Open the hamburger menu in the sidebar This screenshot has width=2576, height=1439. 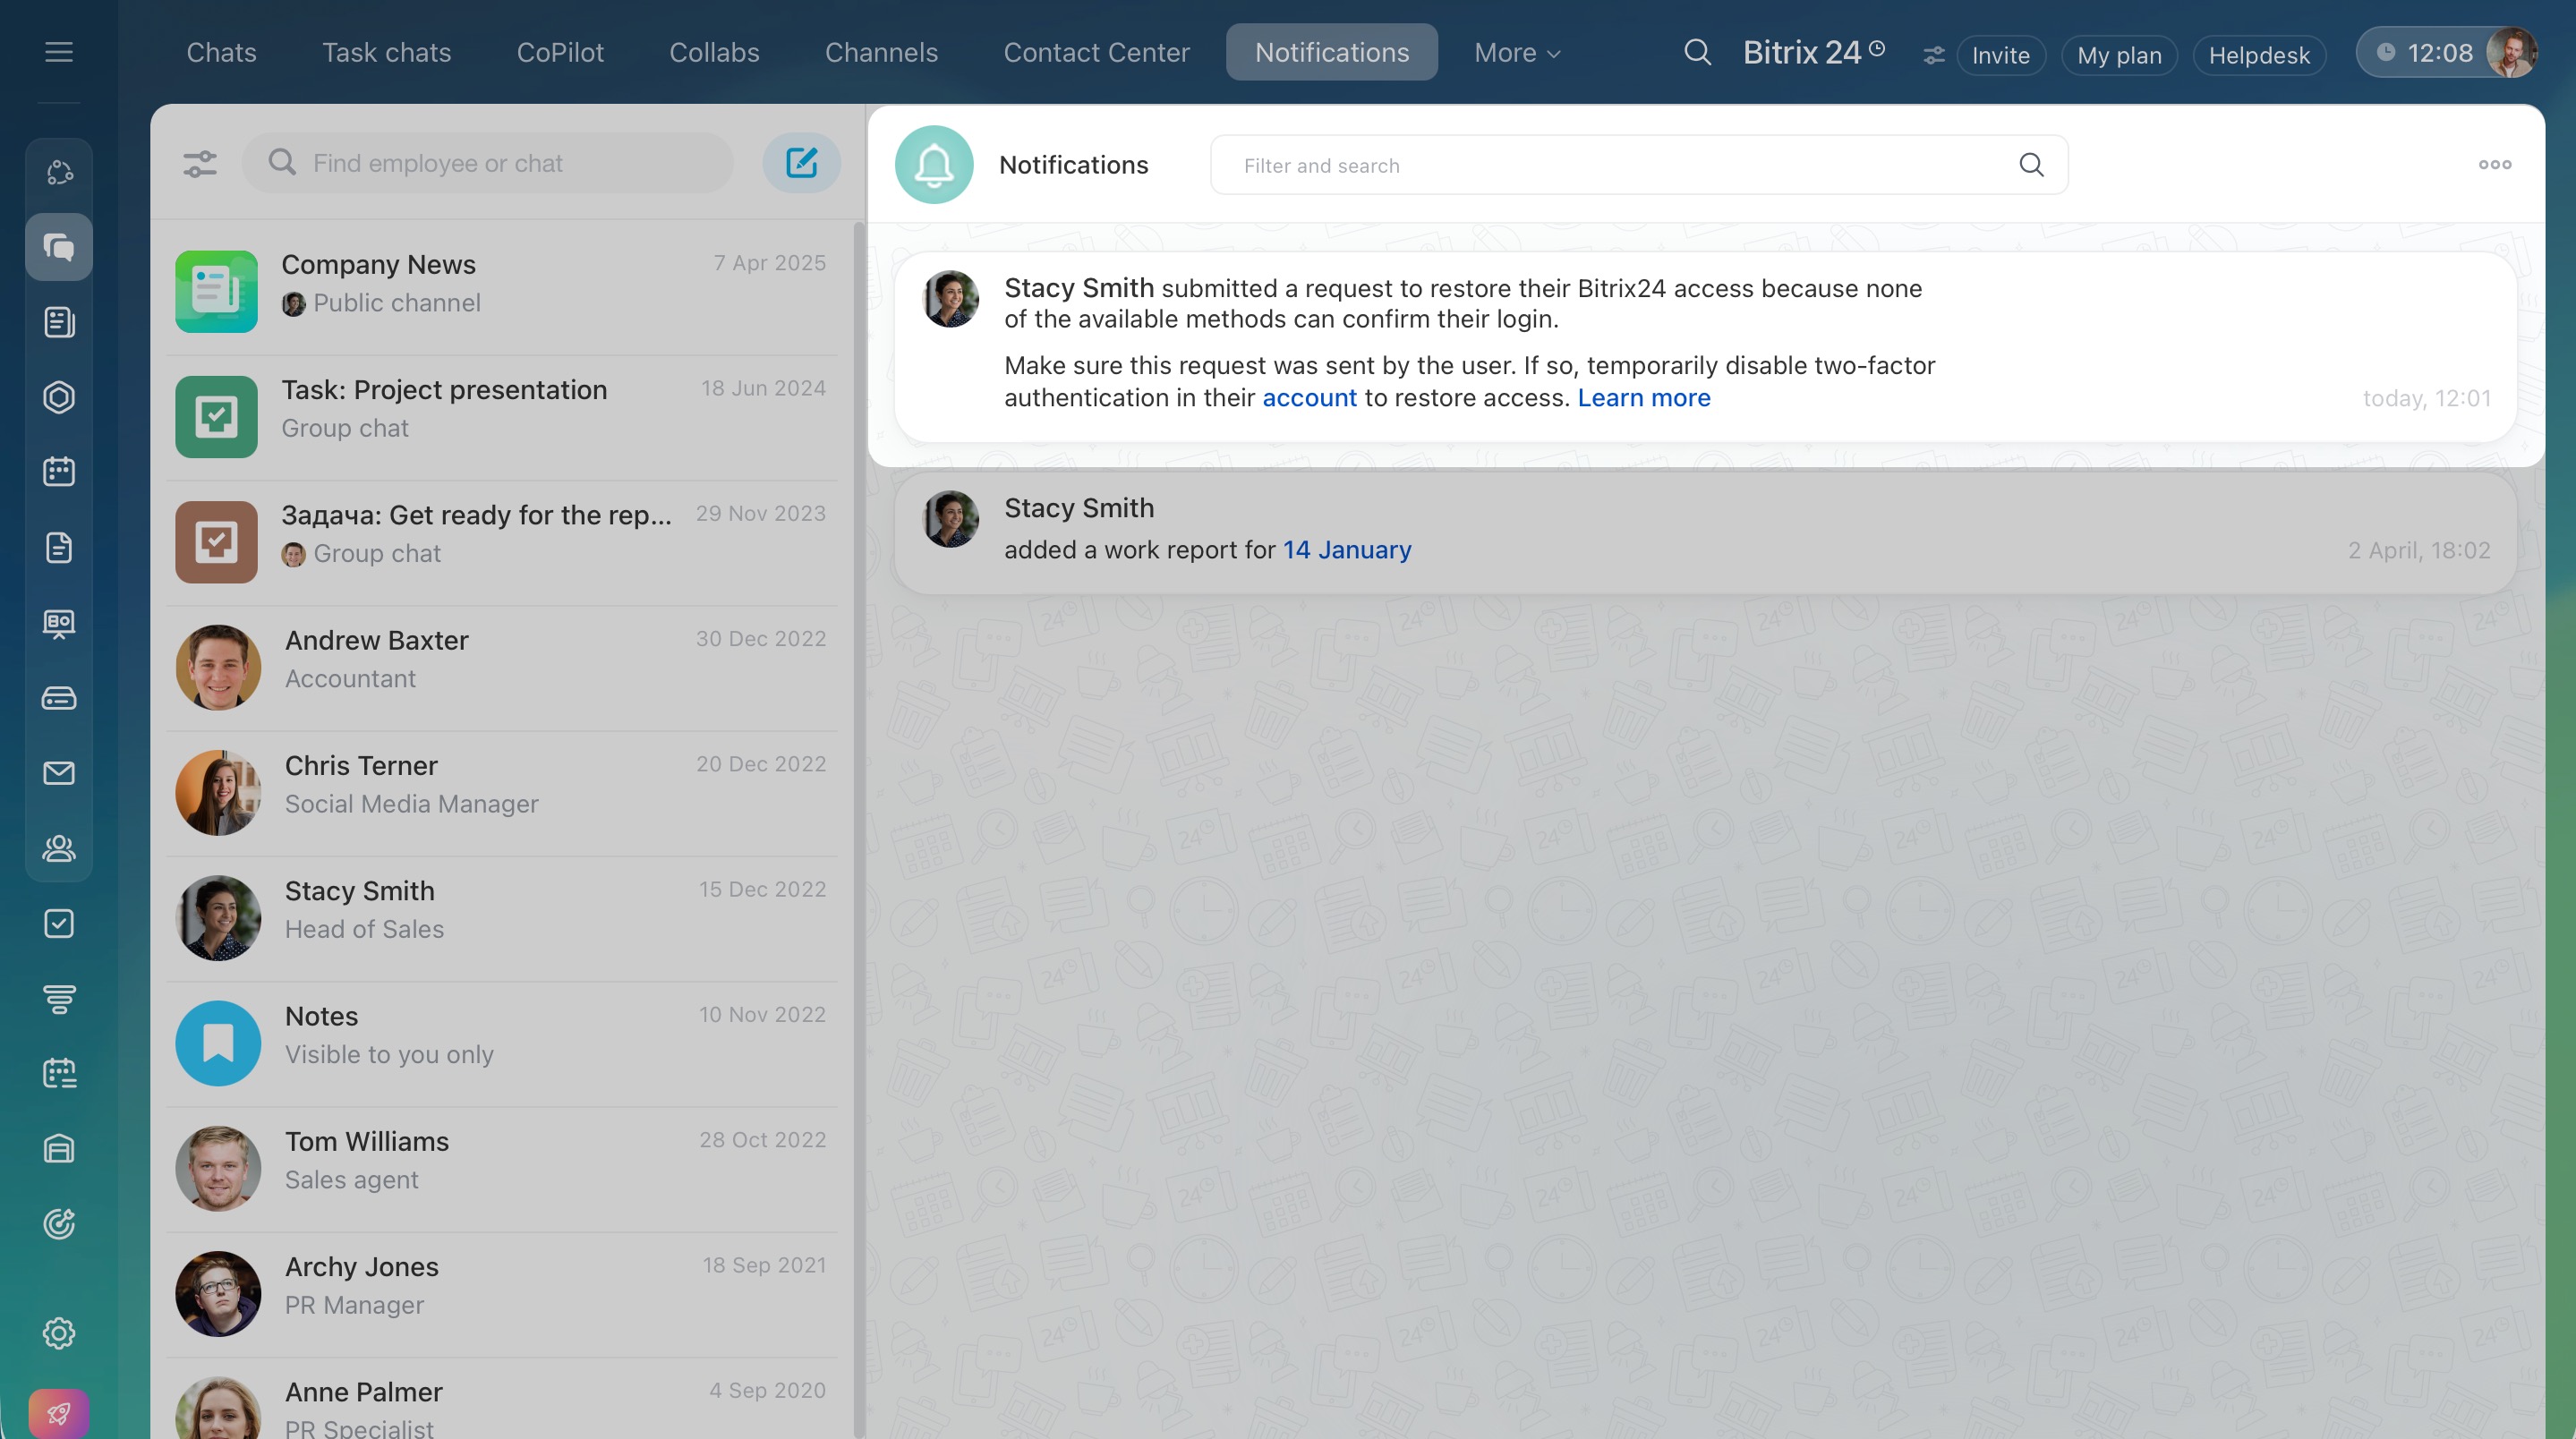[59, 52]
